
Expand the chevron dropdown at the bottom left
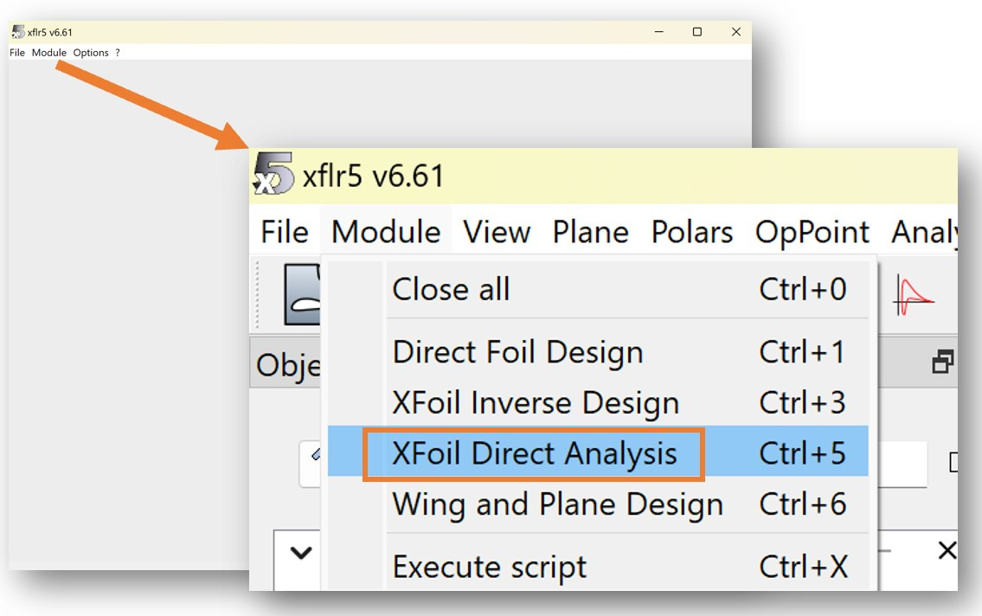point(300,553)
